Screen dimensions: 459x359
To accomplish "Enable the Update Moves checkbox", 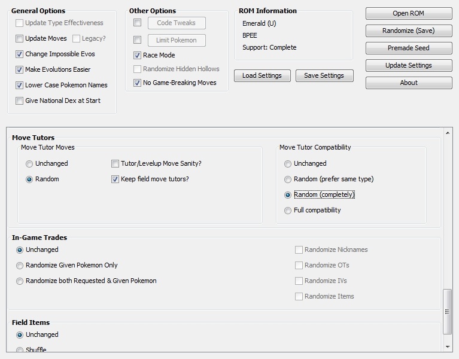I will click(x=20, y=39).
